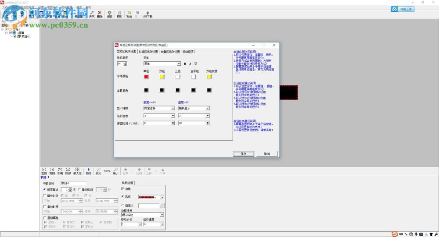Click the USB下载 toolbar icon
Image resolution: width=439 pixels, height=237 pixels.
147,14
